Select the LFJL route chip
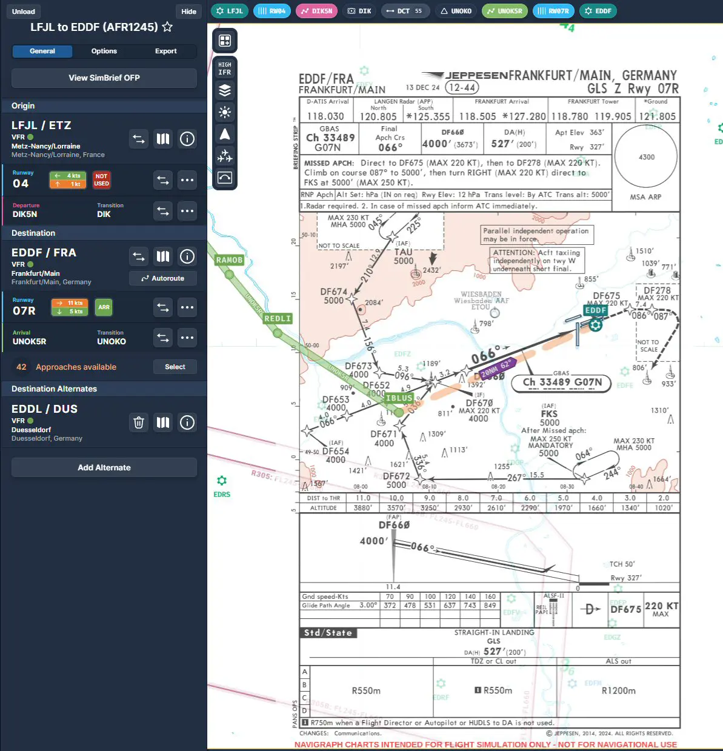 (230, 11)
